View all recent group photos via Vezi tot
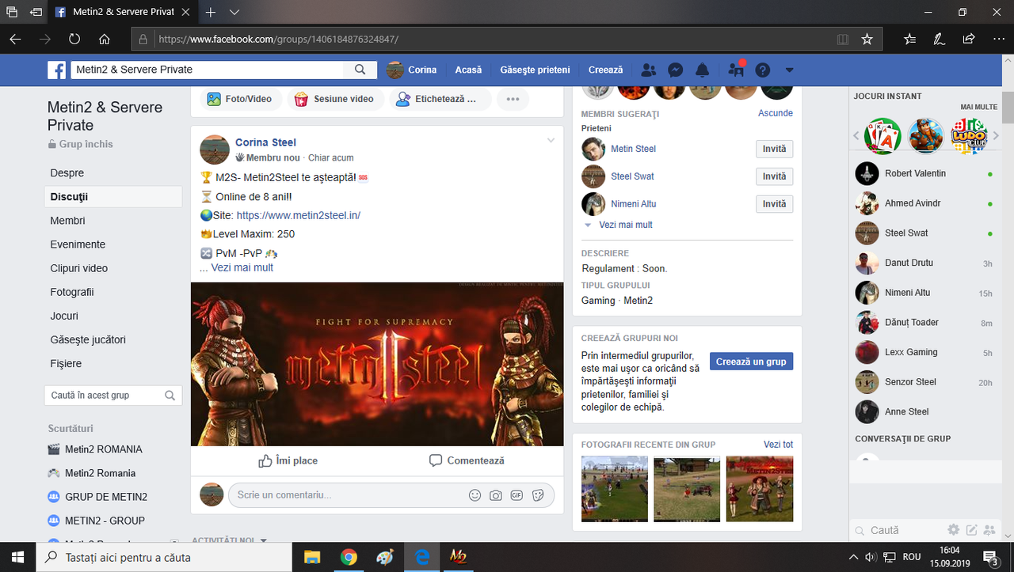This screenshot has width=1014, height=572. coord(778,445)
